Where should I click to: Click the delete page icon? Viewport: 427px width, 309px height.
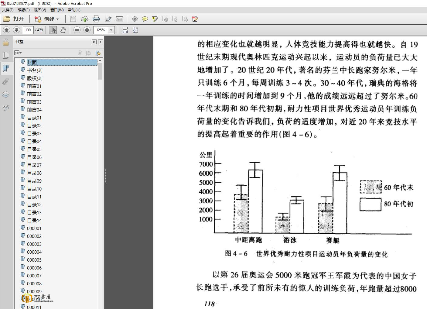pyautogui.click(x=165, y=19)
